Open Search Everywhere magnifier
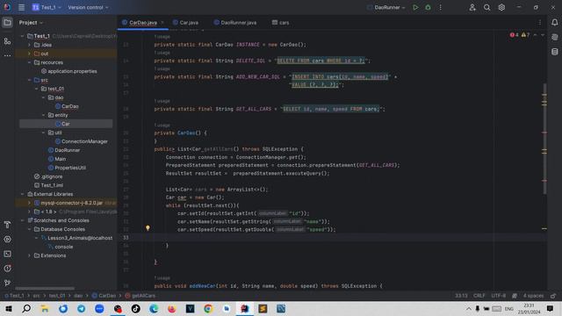The height and width of the screenshot is (316, 562). (x=486, y=7)
